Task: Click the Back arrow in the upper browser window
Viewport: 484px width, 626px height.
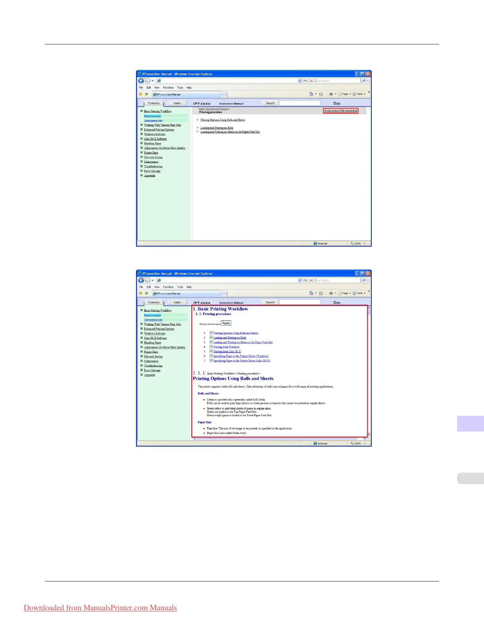Action: [141, 81]
